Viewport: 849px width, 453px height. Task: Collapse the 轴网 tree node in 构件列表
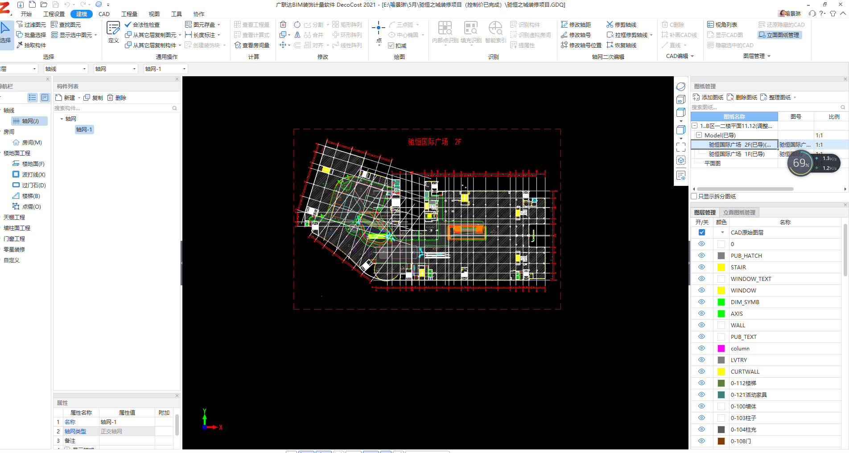click(x=62, y=119)
